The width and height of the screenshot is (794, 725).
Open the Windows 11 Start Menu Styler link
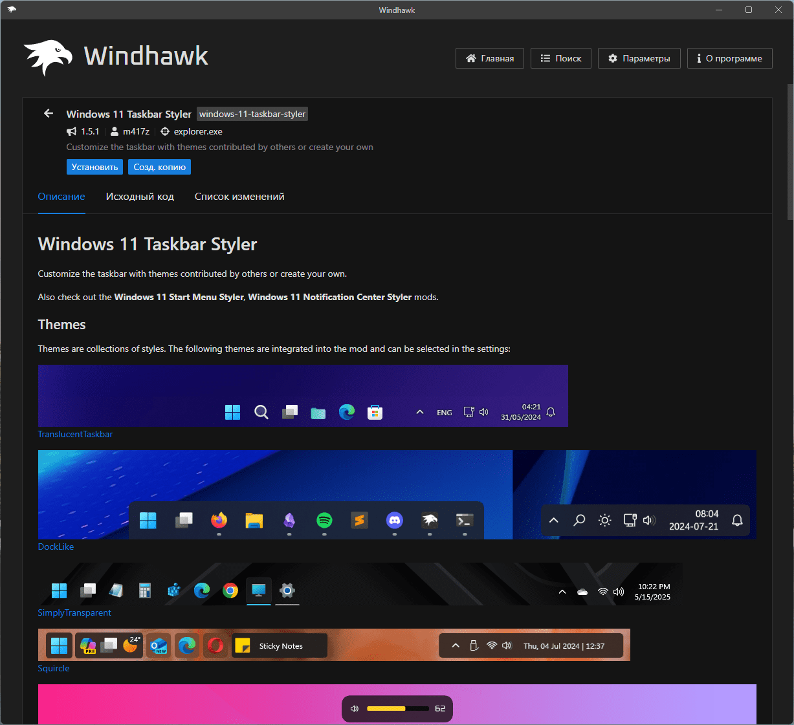click(179, 297)
